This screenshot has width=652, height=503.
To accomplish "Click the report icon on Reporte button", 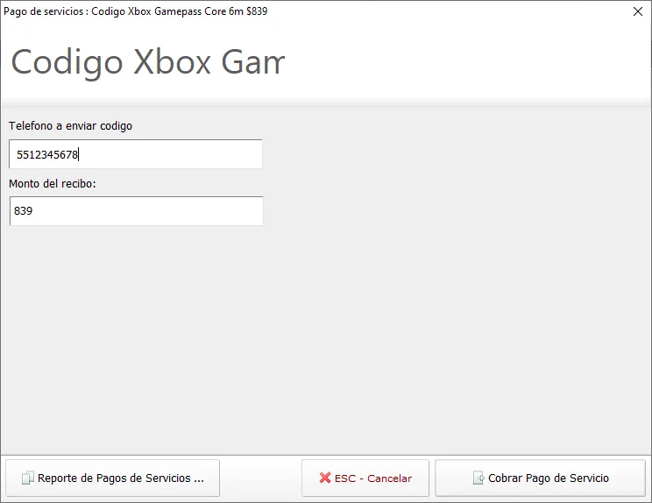I will click(27, 478).
